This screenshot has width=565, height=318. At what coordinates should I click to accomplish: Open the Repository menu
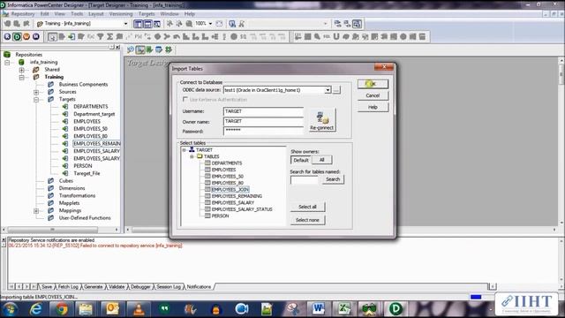(23, 14)
